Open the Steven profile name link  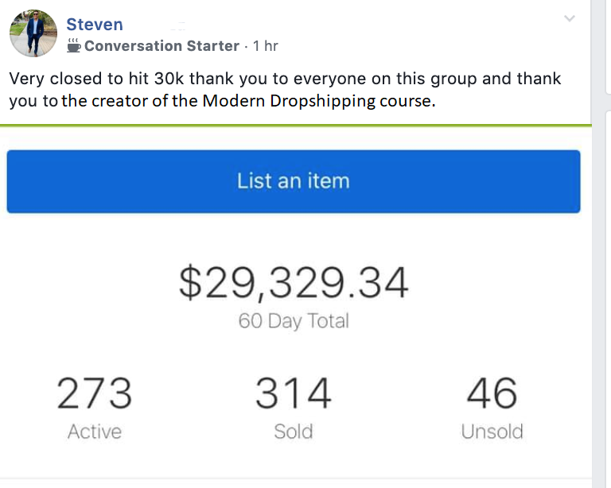pyautogui.click(x=94, y=25)
